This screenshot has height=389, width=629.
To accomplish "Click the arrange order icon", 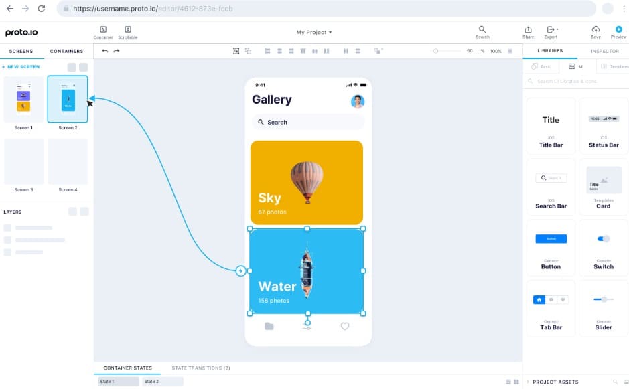I will 378,51.
